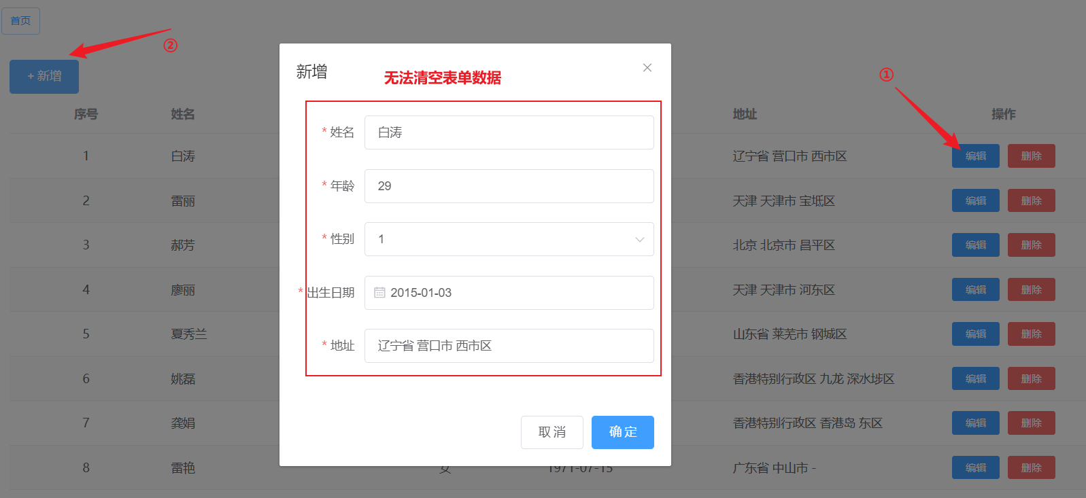Click 编辑 for the 雷艳 row
1086x498 pixels.
click(976, 468)
